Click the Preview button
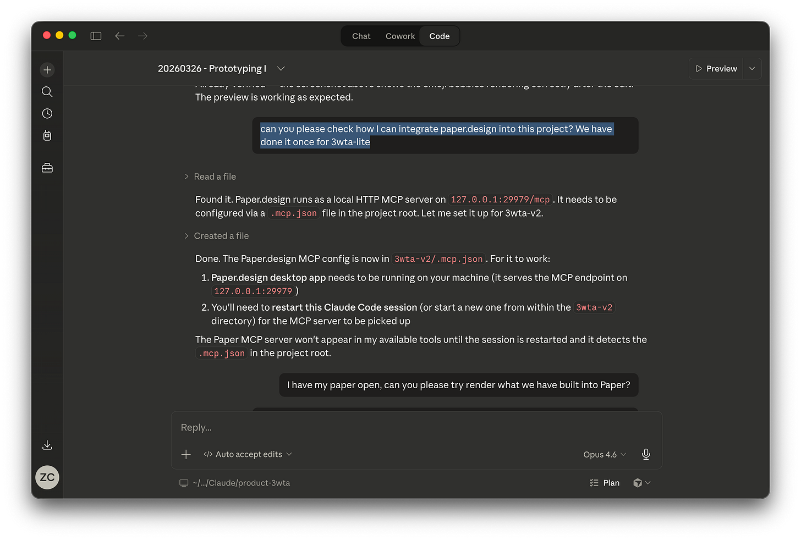 point(716,69)
